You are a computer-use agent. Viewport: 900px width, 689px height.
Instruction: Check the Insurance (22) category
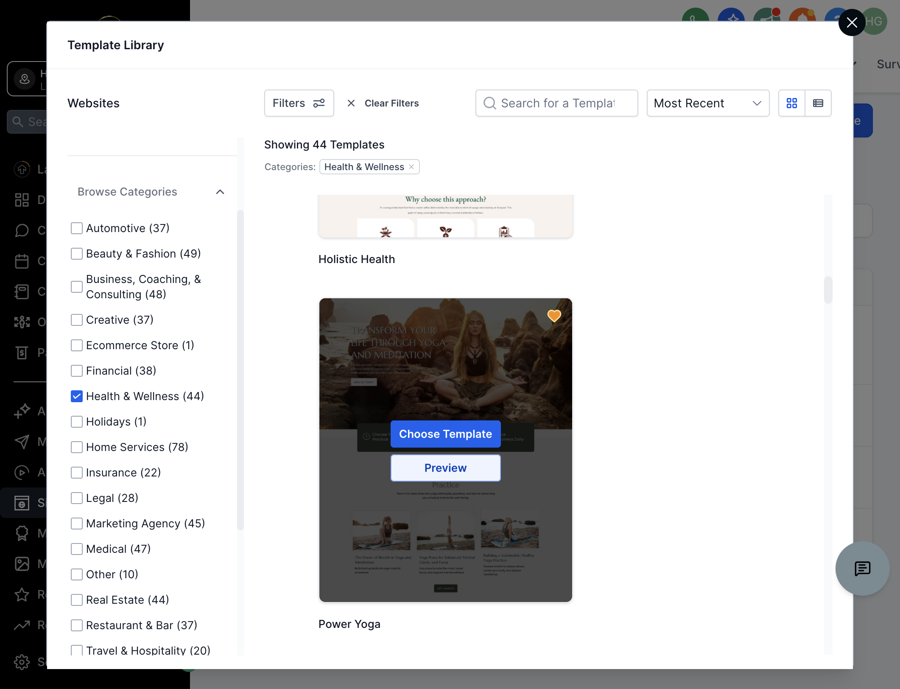77,473
